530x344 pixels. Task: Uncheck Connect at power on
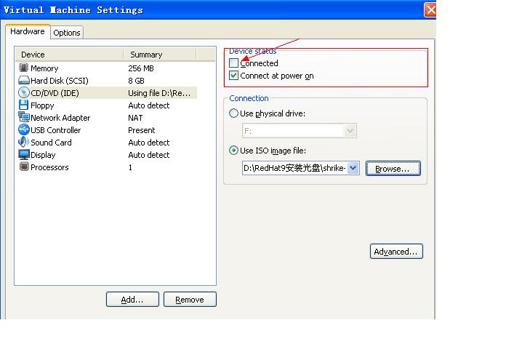233,75
